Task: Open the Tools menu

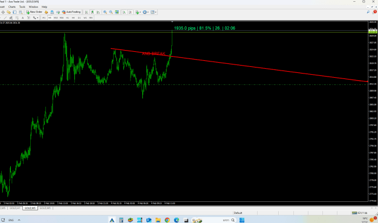Action: (x=22, y=7)
